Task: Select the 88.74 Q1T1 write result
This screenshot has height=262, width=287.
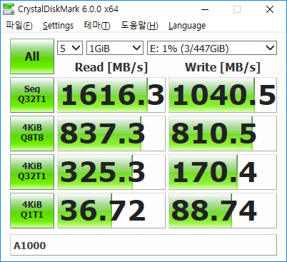Action: point(223,211)
